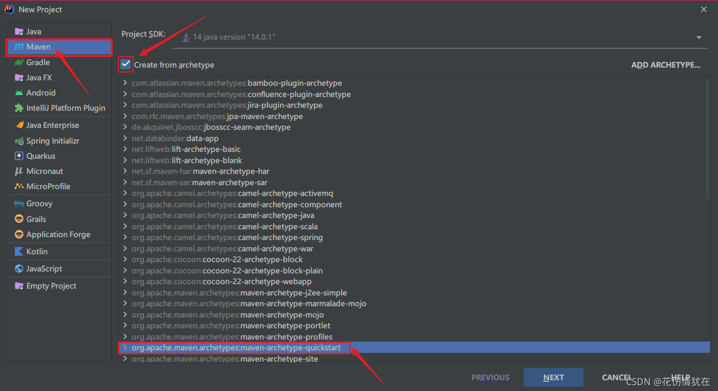718x391 pixels.
Task: Click the PREVIOUS button
Action: [x=490, y=377]
